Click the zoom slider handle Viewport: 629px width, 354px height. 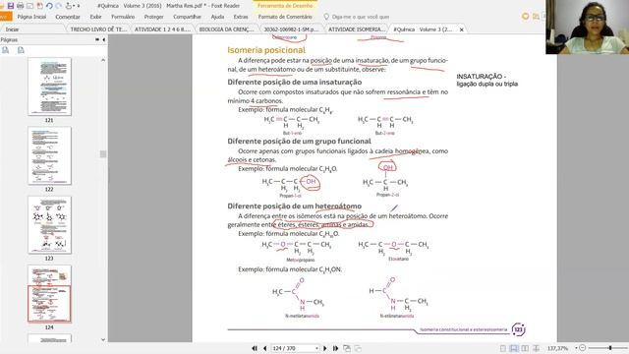tap(610, 348)
